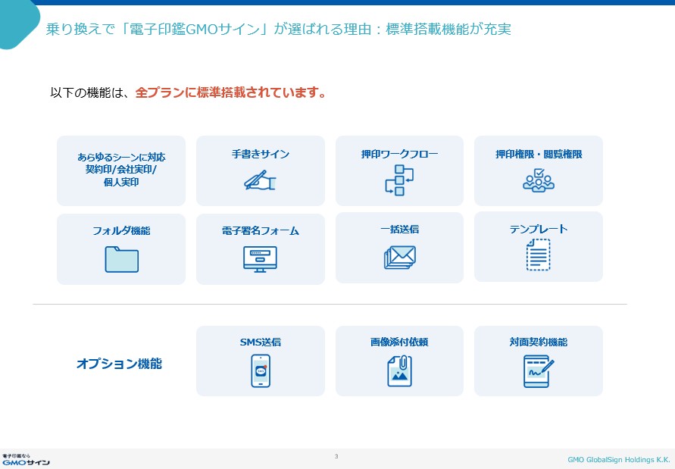Viewport: 675px width, 469px height.
Task: Click the slide title about 電子印鑑GMOサイン
Action: point(278,29)
